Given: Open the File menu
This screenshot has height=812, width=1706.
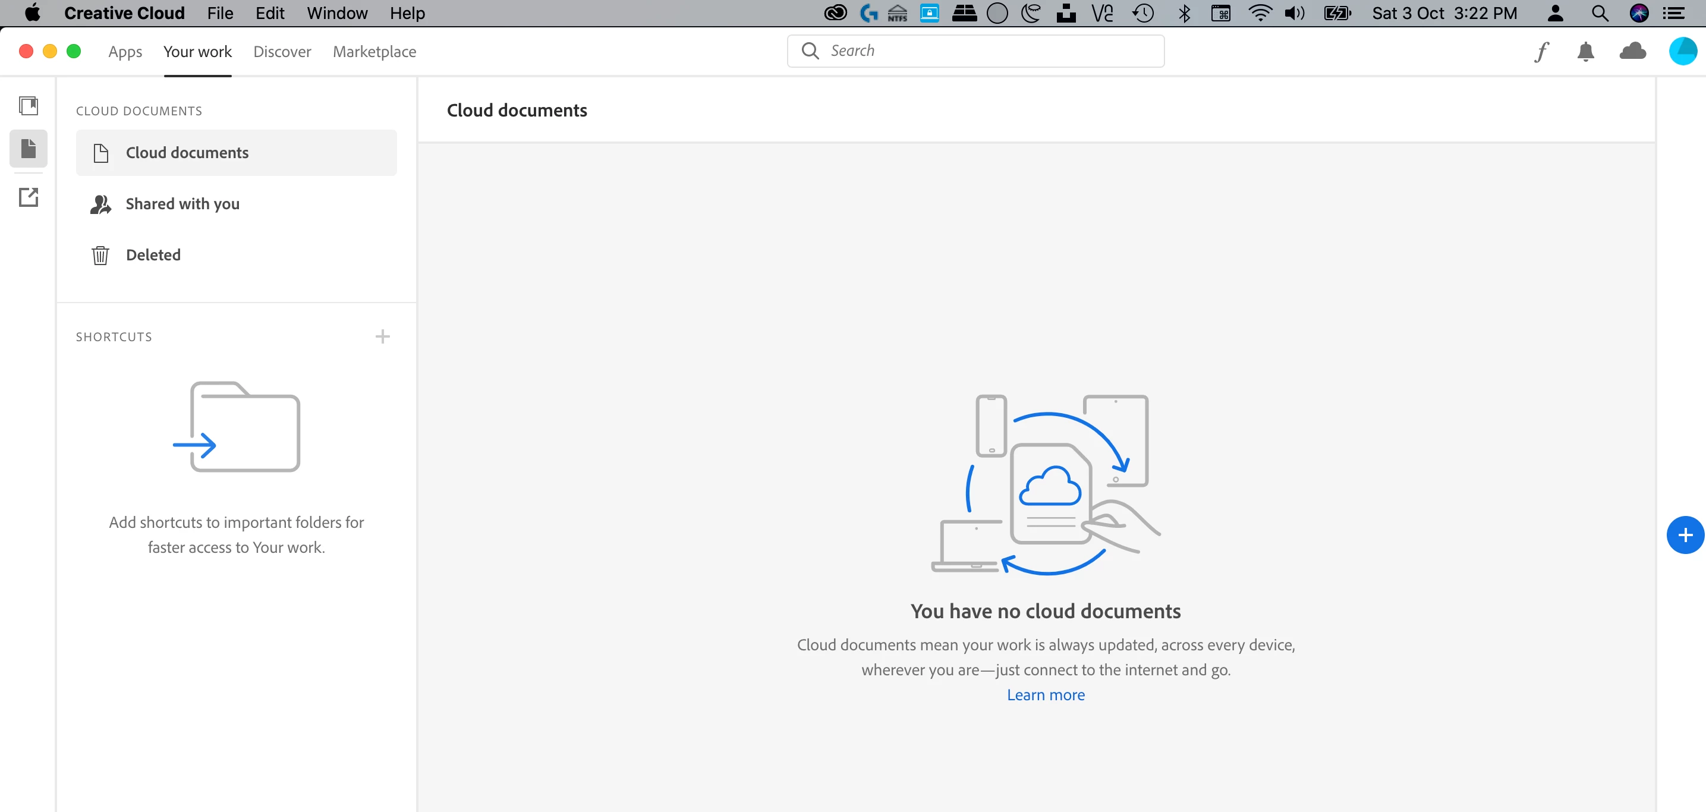Looking at the screenshot, I should [220, 13].
